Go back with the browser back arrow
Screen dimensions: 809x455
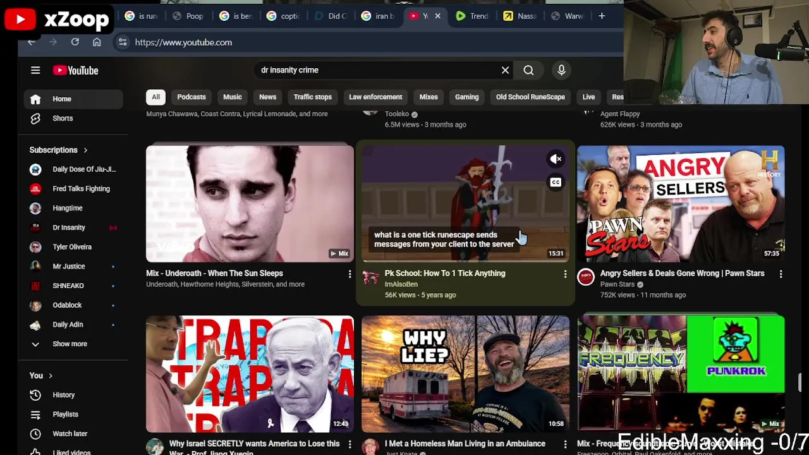(x=31, y=42)
